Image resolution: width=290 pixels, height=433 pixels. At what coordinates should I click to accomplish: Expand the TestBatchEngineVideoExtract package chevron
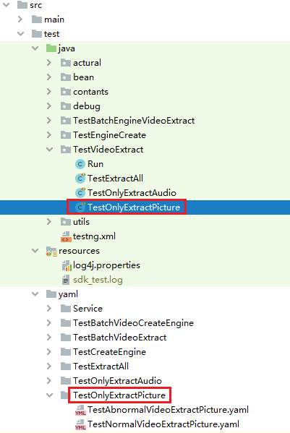[x=49, y=121]
